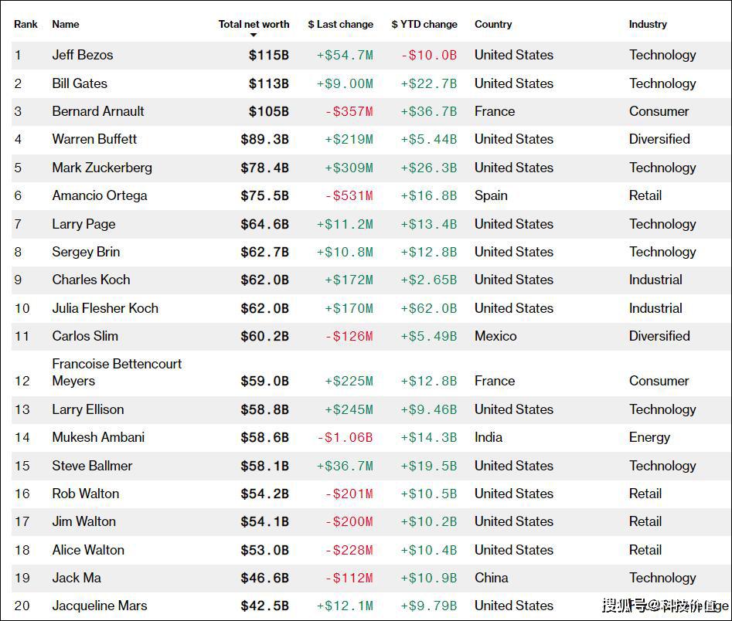Viewport: 732px width, 621px height.
Task: Open Warren Buffett entry
Action: pyautogui.click(x=94, y=139)
